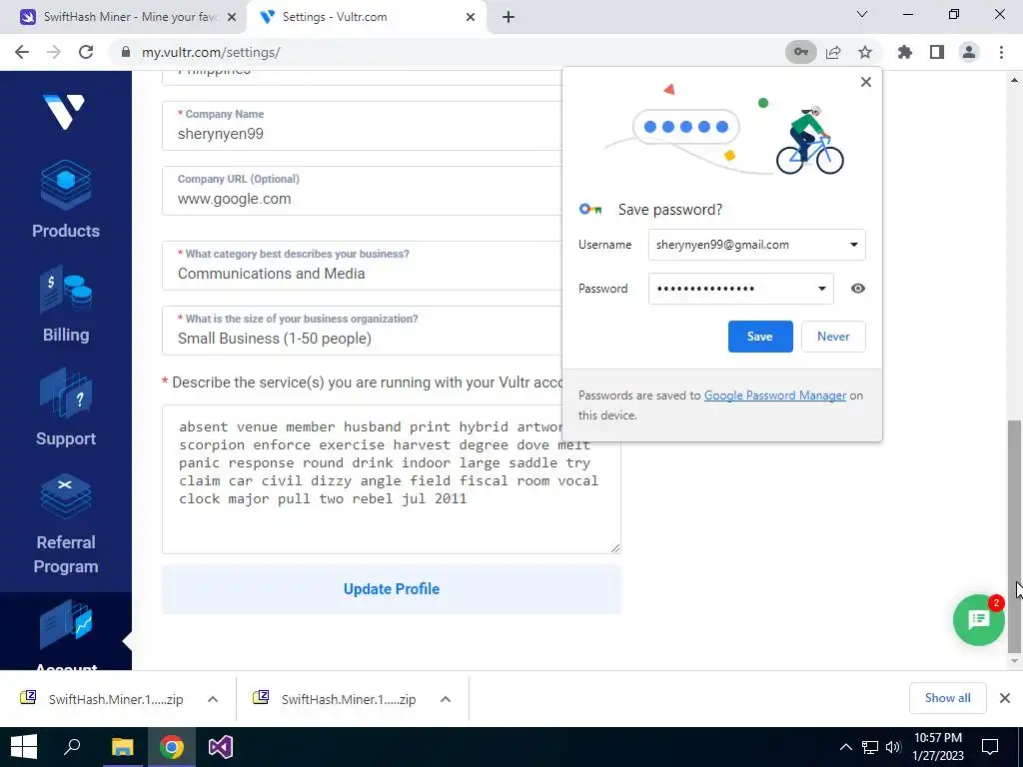The width and height of the screenshot is (1023, 767).
Task: Open Windows notification center
Action: tap(990, 747)
